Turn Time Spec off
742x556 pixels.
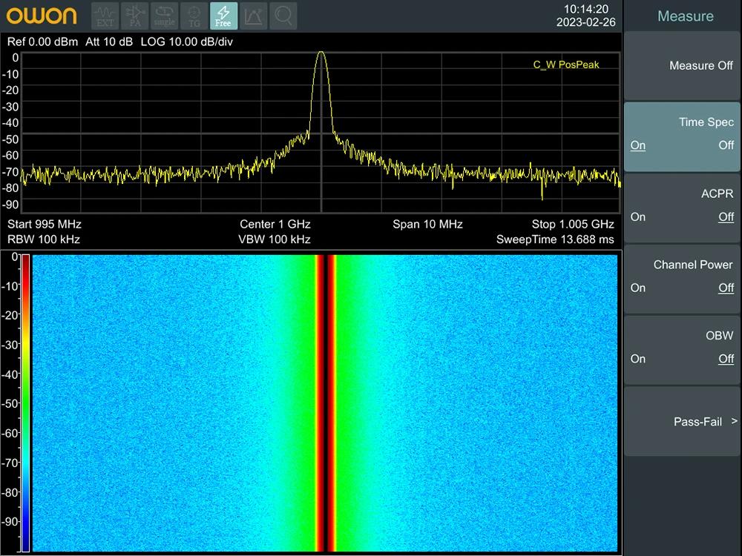click(726, 145)
